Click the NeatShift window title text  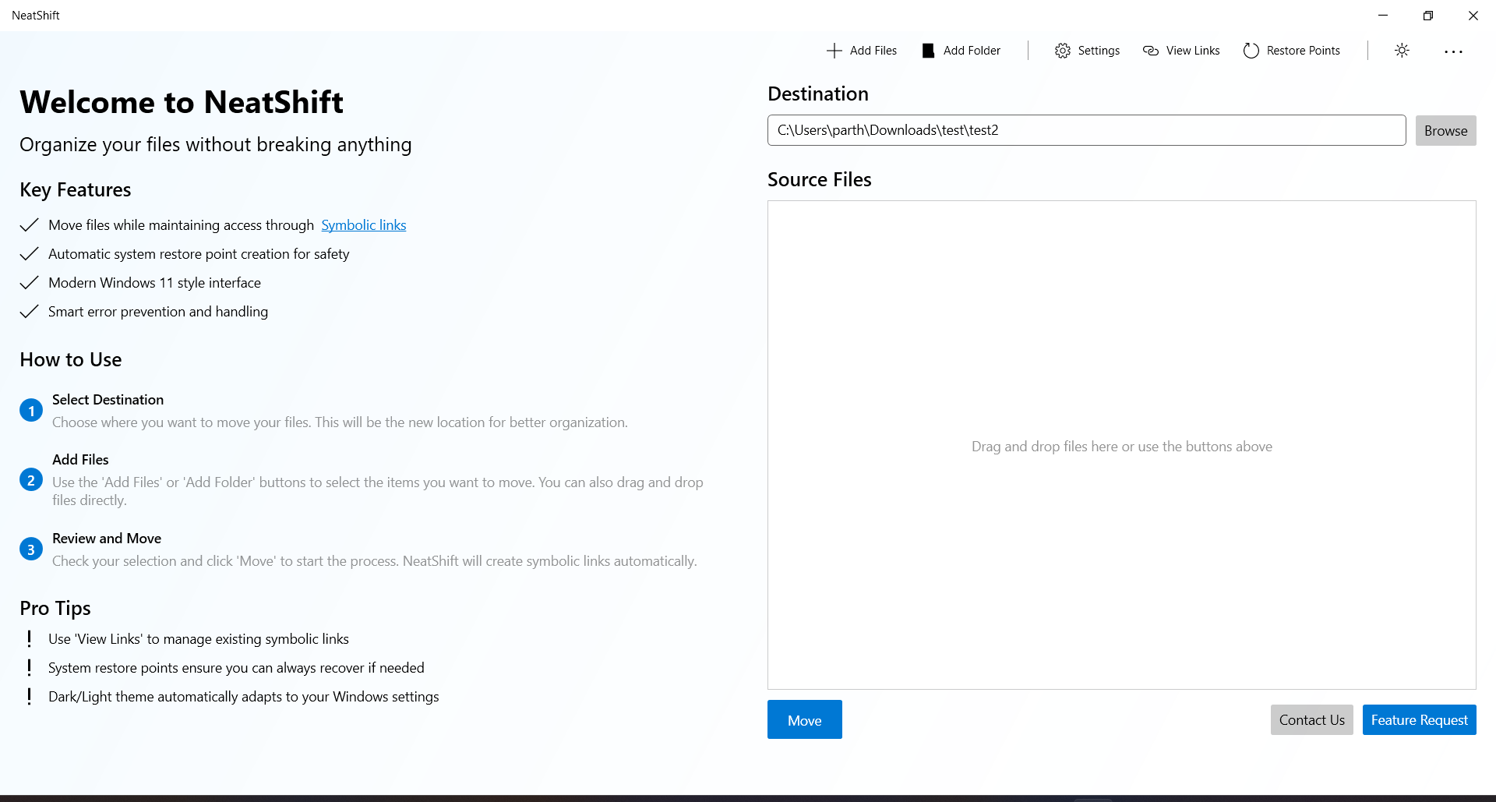[36, 16]
